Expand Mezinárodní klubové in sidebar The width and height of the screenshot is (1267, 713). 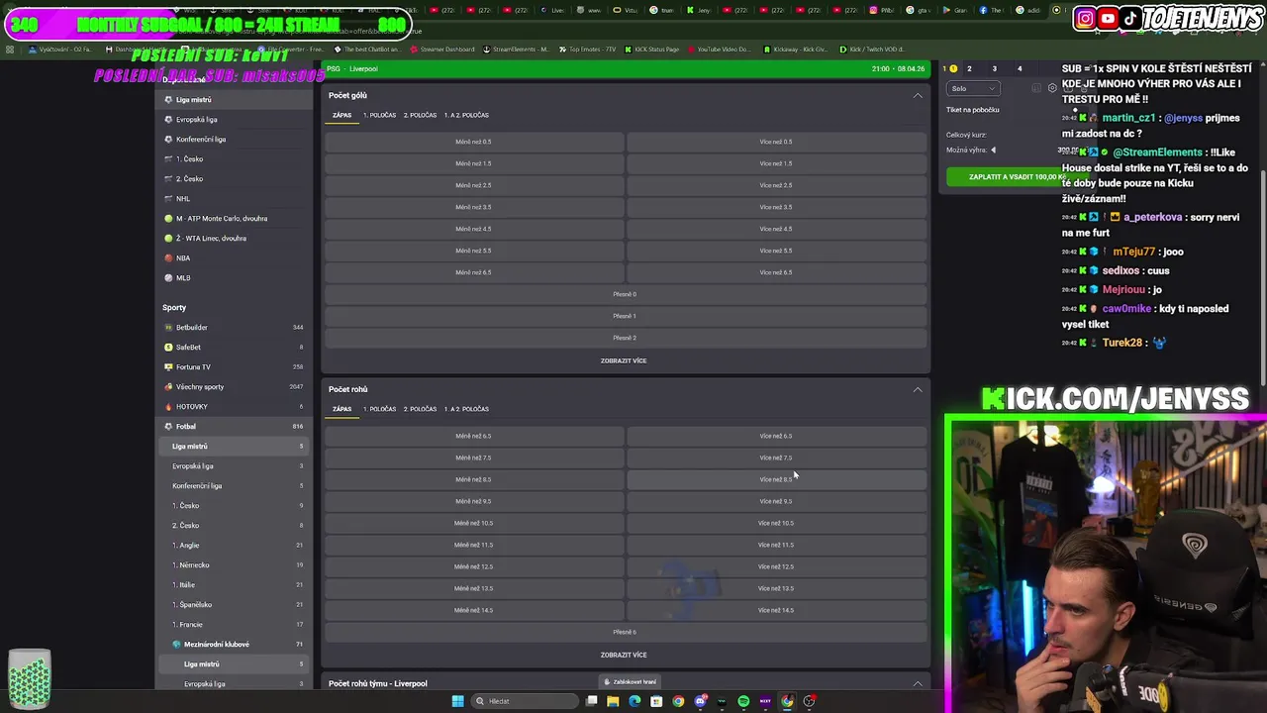[234, 644]
